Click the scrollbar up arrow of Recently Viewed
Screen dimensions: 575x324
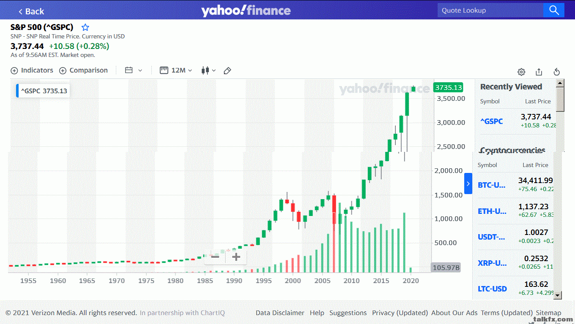[x=560, y=83]
